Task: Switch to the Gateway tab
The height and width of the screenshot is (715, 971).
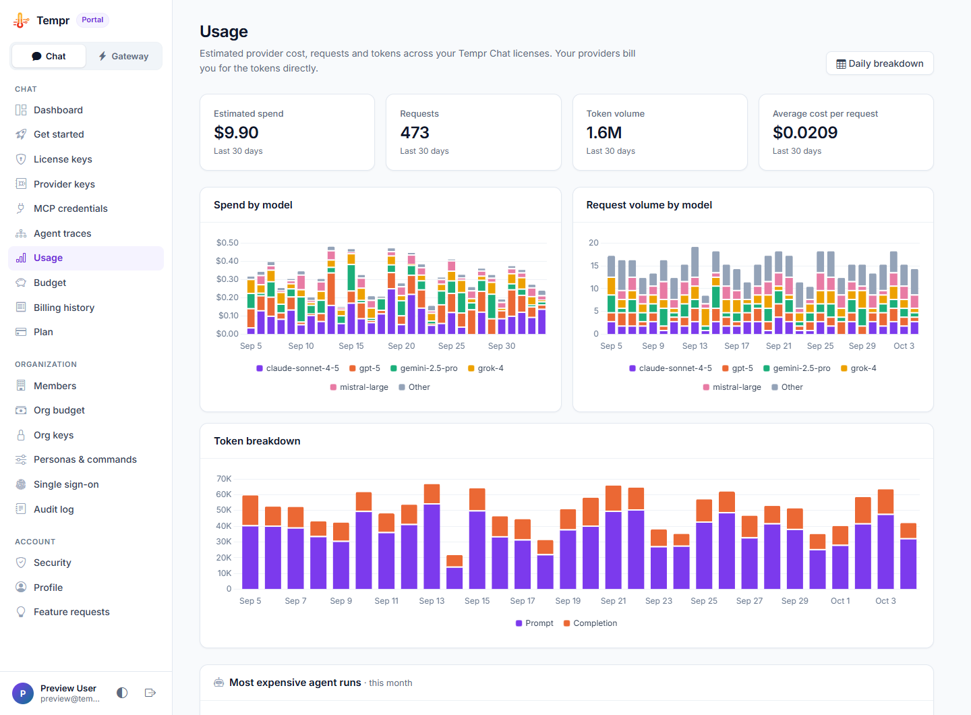Action: [123, 56]
